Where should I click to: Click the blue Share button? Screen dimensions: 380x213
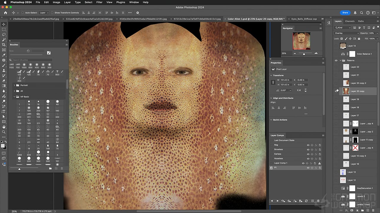[345, 13]
